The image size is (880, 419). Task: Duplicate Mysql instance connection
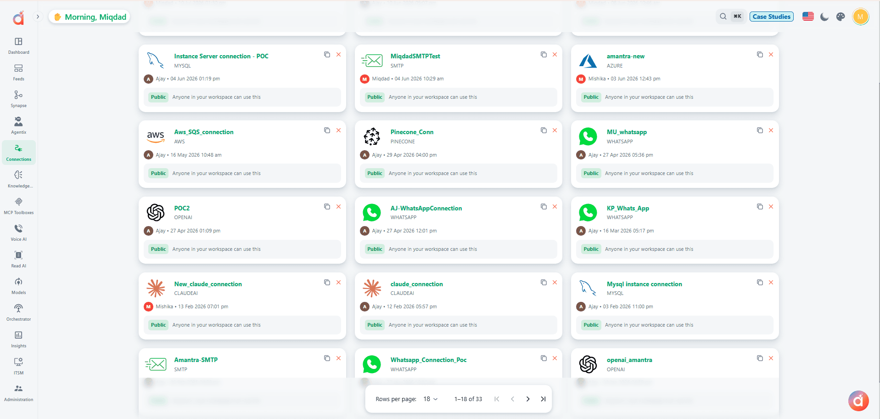[x=760, y=282]
